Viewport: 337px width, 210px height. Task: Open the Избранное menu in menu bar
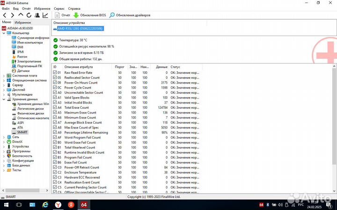[x=42, y=8]
